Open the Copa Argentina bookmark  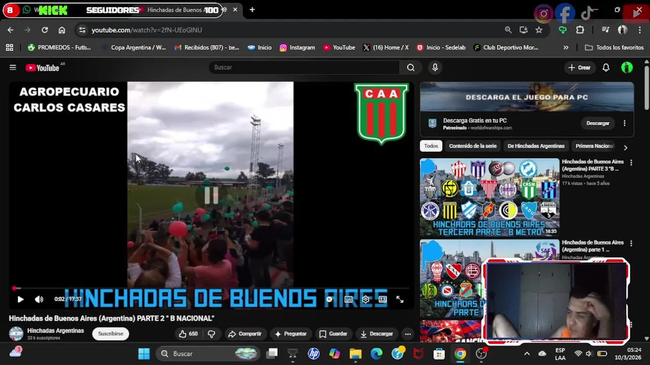pos(133,47)
